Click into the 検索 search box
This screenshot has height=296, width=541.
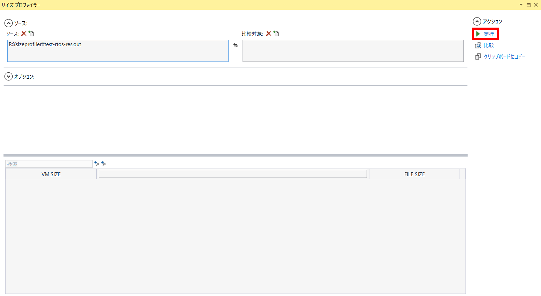coord(49,164)
